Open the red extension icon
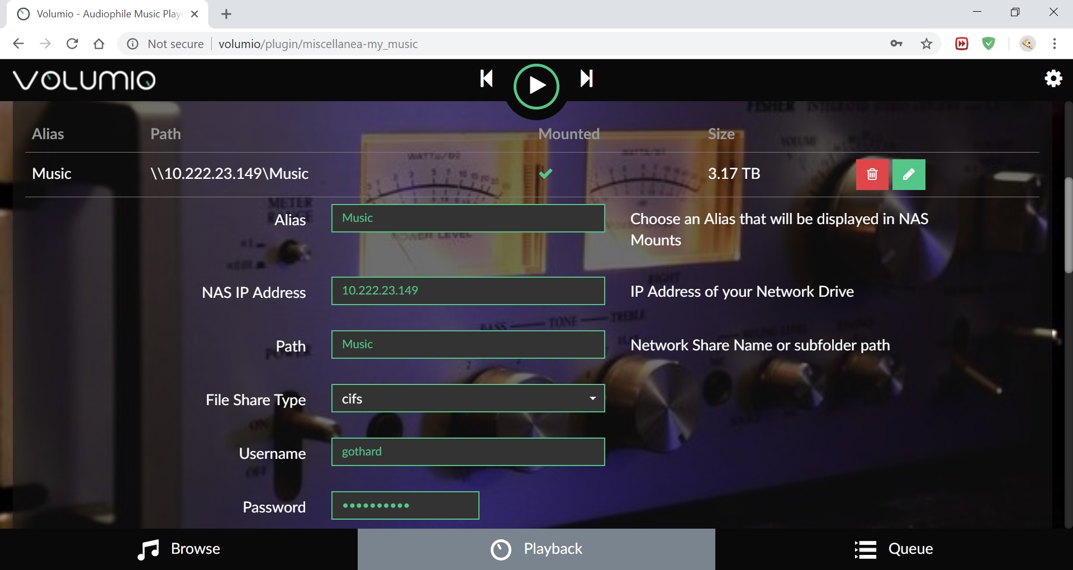The width and height of the screenshot is (1073, 570). click(962, 44)
